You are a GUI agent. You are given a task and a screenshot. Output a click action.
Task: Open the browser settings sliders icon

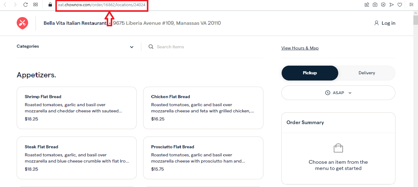(411, 5)
